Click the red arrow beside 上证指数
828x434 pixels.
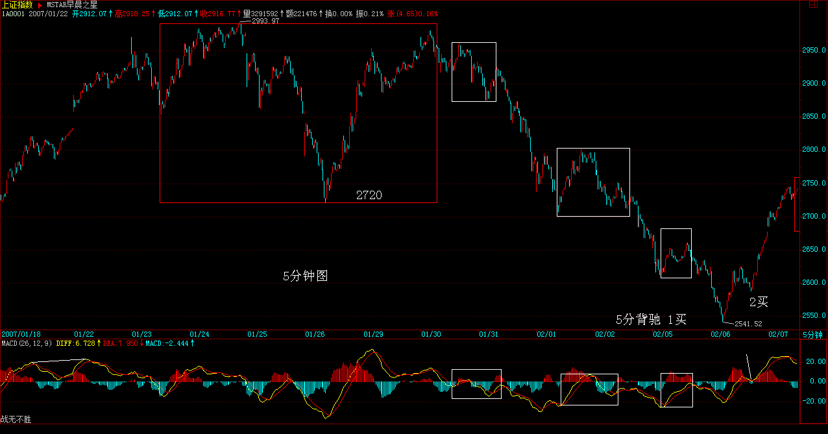pyautogui.click(x=40, y=5)
